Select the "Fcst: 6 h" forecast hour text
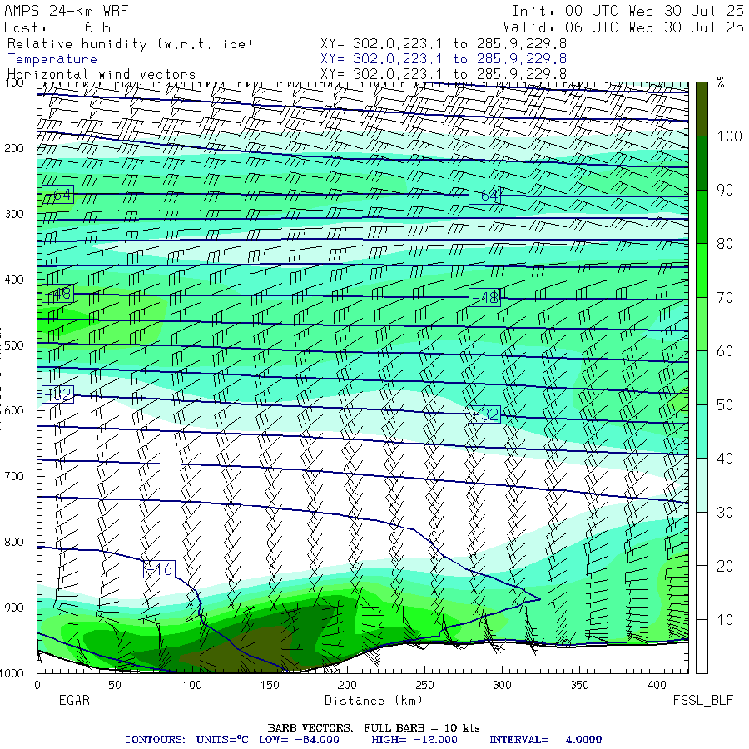 click(57, 27)
